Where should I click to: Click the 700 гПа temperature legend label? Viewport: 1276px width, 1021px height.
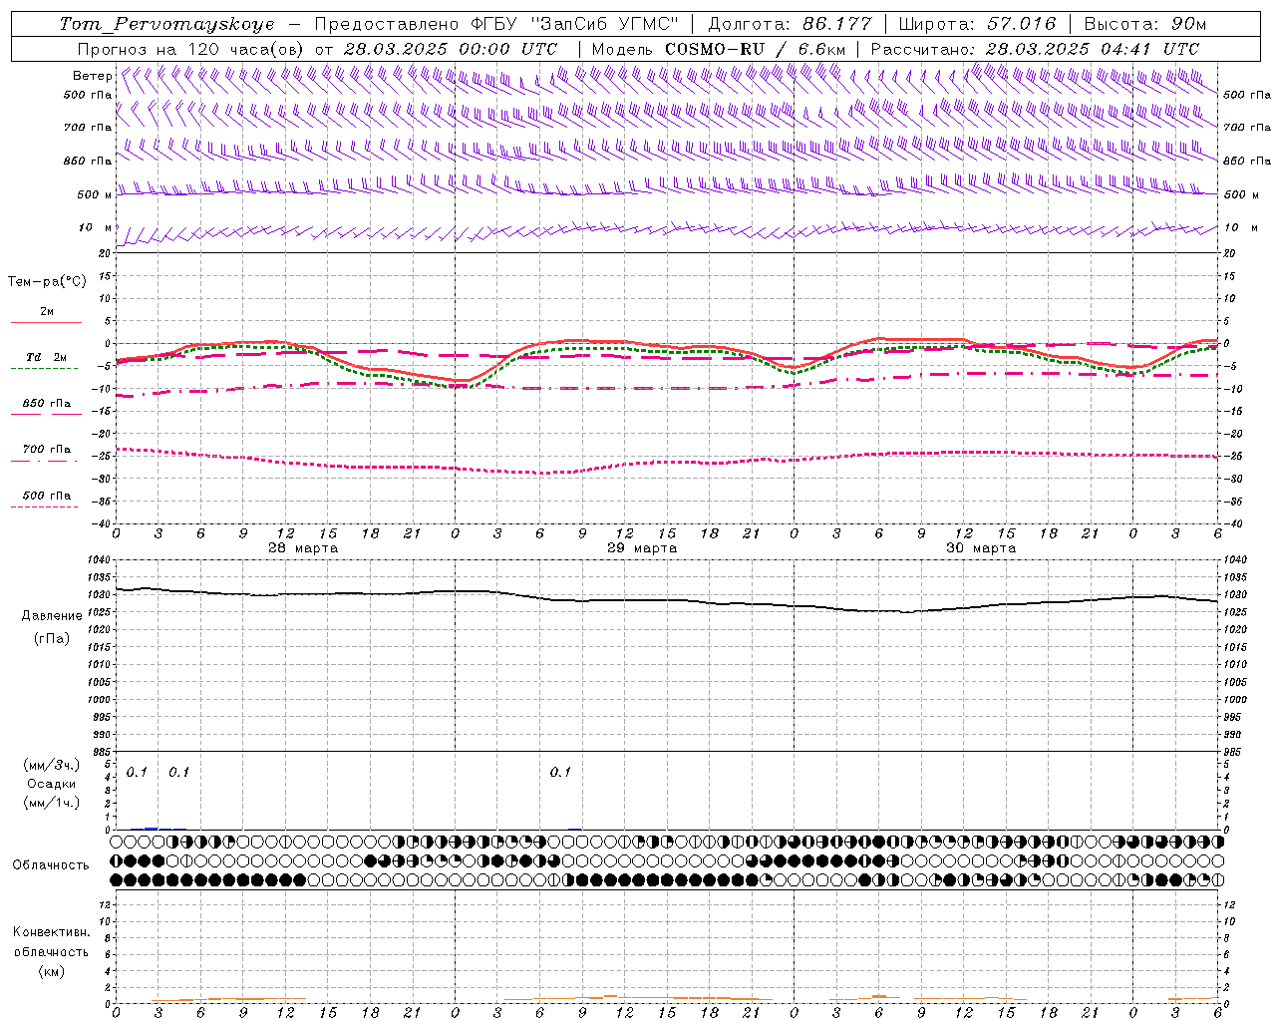[x=47, y=450]
